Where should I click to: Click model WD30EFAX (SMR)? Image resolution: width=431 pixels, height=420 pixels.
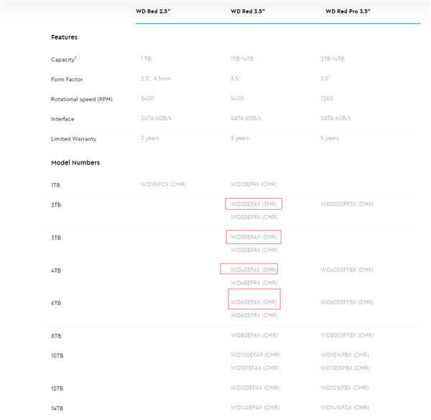254,237
